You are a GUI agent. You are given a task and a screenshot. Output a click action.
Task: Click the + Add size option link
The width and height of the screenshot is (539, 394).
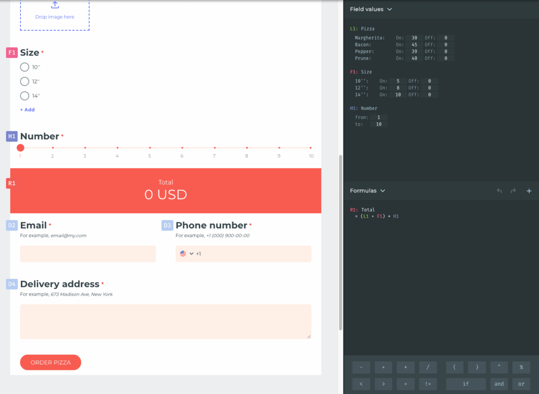click(x=27, y=110)
